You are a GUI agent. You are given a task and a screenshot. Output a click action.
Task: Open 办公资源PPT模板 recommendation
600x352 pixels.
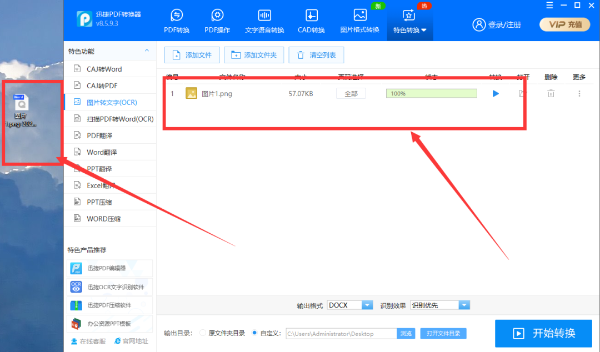tap(110, 324)
